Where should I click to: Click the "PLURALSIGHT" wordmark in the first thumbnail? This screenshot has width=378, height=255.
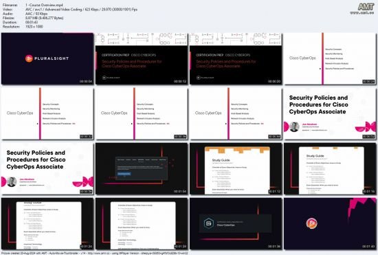point(52,58)
